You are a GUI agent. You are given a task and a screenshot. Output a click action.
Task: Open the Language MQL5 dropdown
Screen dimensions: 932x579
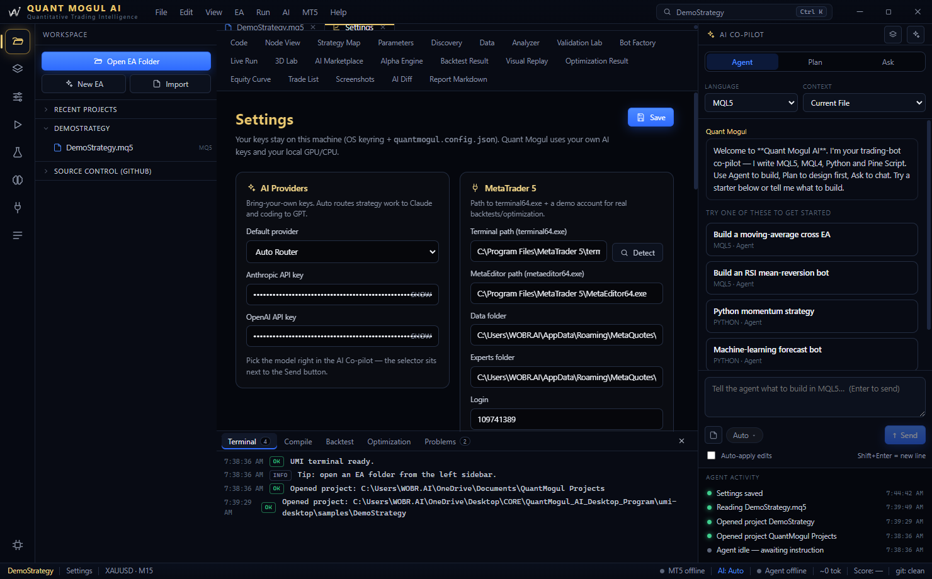click(x=751, y=103)
